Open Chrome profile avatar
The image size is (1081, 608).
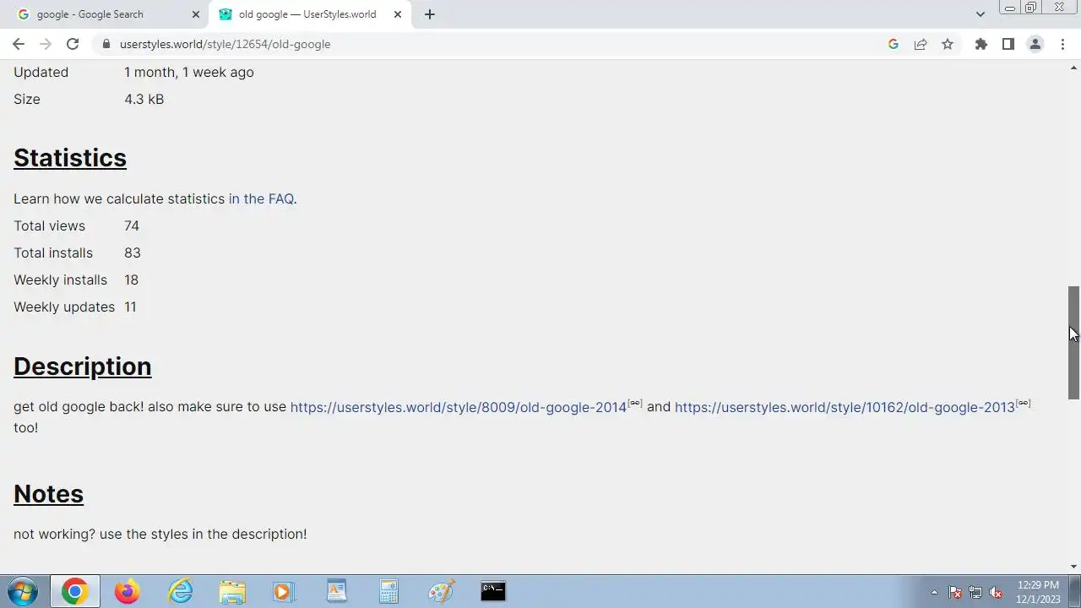click(1035, 44)
